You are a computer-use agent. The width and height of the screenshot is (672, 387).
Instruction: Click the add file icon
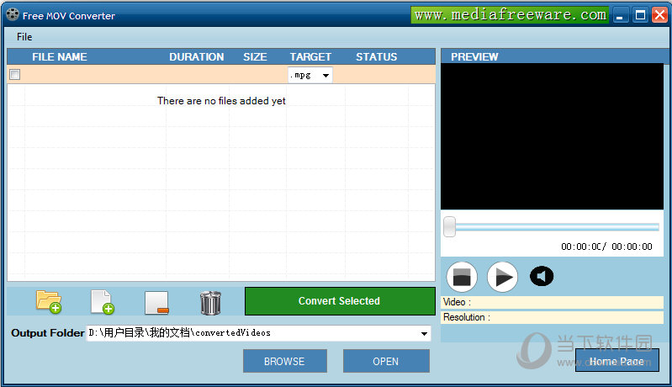point(103,302)
